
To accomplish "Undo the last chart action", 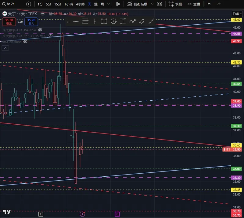I will click(x=210, y=4).
